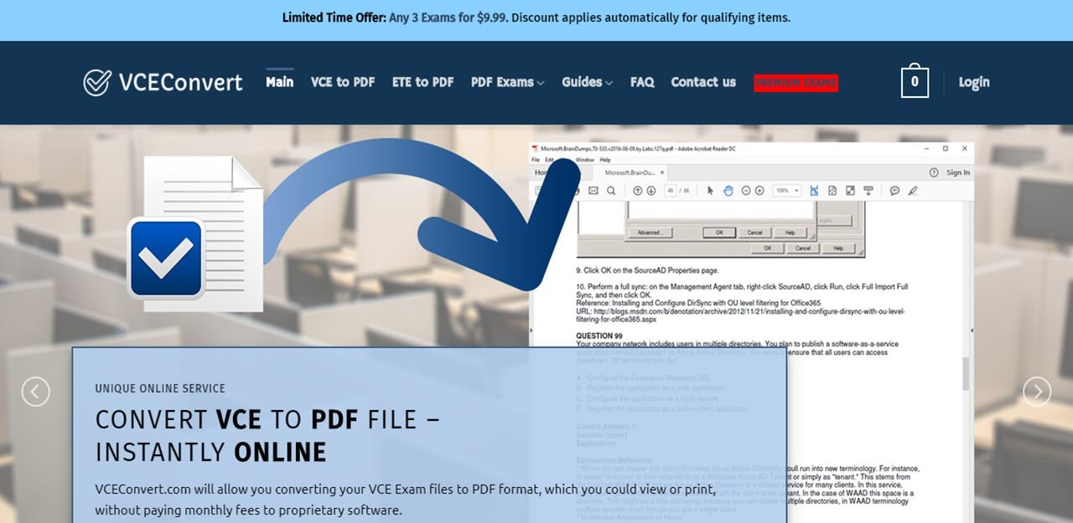This screenshot has width=1073, height=523.
Task: Select the Microsoft.BrainDu... tab in Acrobat
Action: [x=629, y=172]
